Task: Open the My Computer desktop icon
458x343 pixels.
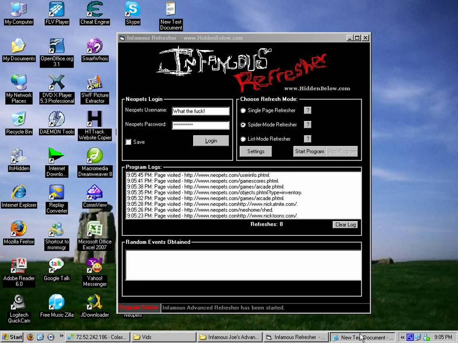Action: click(x=19, y=13)
